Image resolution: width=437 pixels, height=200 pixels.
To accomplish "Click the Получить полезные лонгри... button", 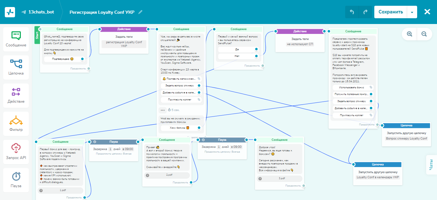I will pos(353,94).
